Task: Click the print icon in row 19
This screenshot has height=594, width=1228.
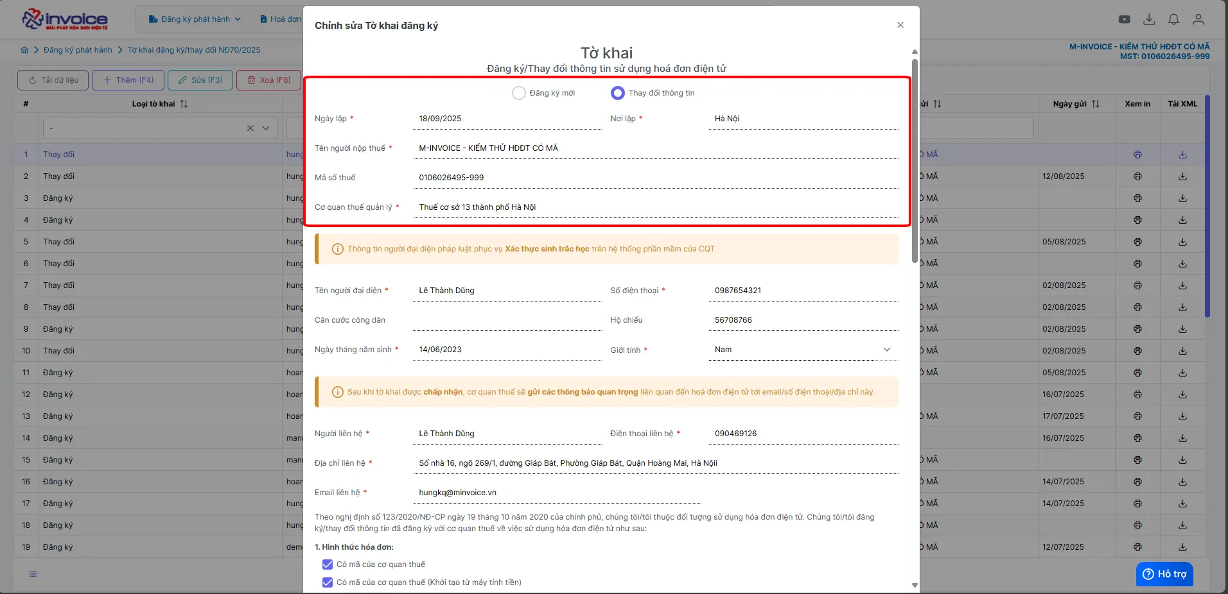Action: (1137, 547)
